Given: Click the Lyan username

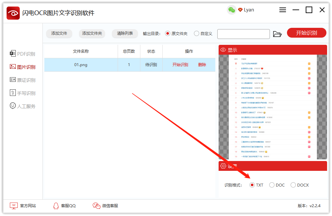Looking at the screenshot, I should point(249,10).
